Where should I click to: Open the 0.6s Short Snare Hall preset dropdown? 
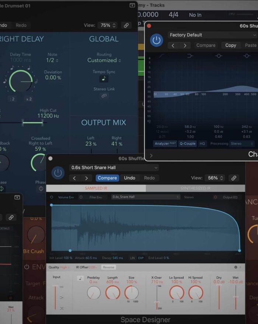click(x=114, y=168)
